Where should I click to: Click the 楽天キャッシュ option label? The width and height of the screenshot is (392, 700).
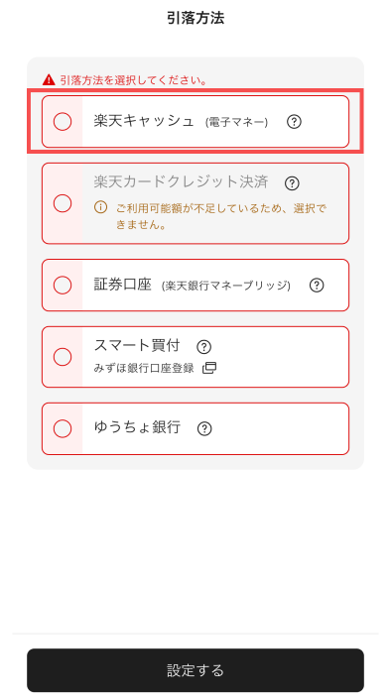pyautogui.click(x=144, y=121)
